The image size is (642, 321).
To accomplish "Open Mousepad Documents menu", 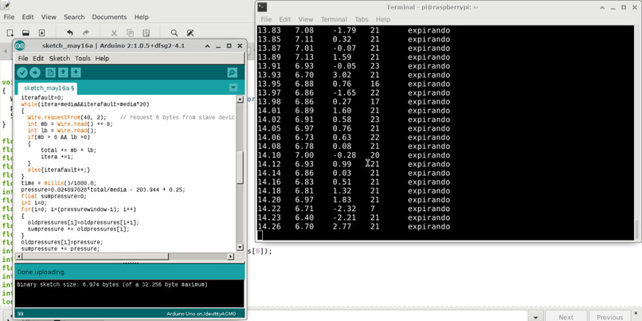I will 109,18.
